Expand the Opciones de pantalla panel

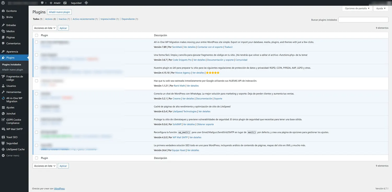point(357,8)
